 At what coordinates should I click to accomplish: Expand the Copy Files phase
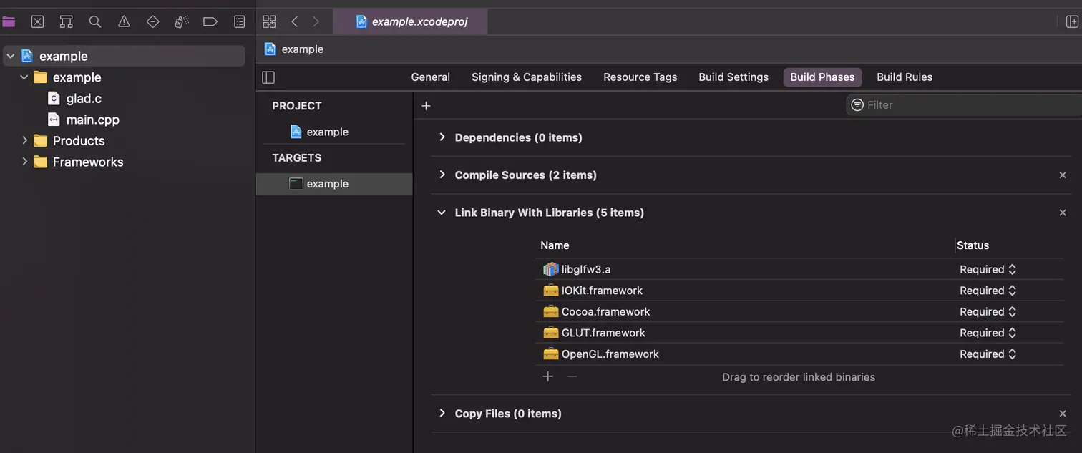pyautogui.click(x=442, y=414)
